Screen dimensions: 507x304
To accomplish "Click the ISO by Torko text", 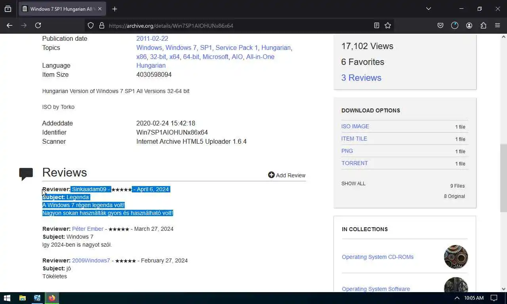I will [x=58, y=107].
